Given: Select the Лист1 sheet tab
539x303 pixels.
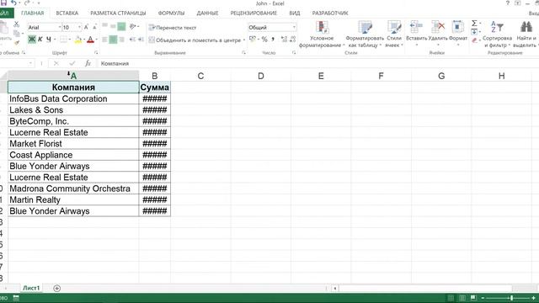Looking at the screenshot, I should (x=31, y=288).
